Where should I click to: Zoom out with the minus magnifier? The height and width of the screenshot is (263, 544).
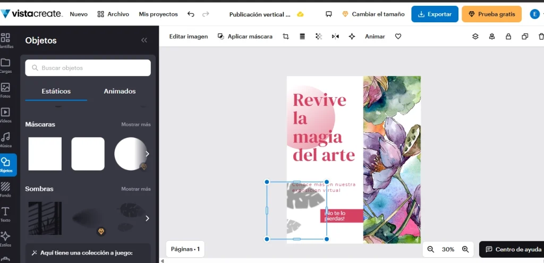(x=431, y=249)
